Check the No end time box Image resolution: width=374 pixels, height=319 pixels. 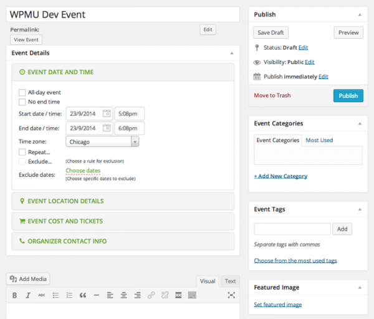[x=22, y=102]
